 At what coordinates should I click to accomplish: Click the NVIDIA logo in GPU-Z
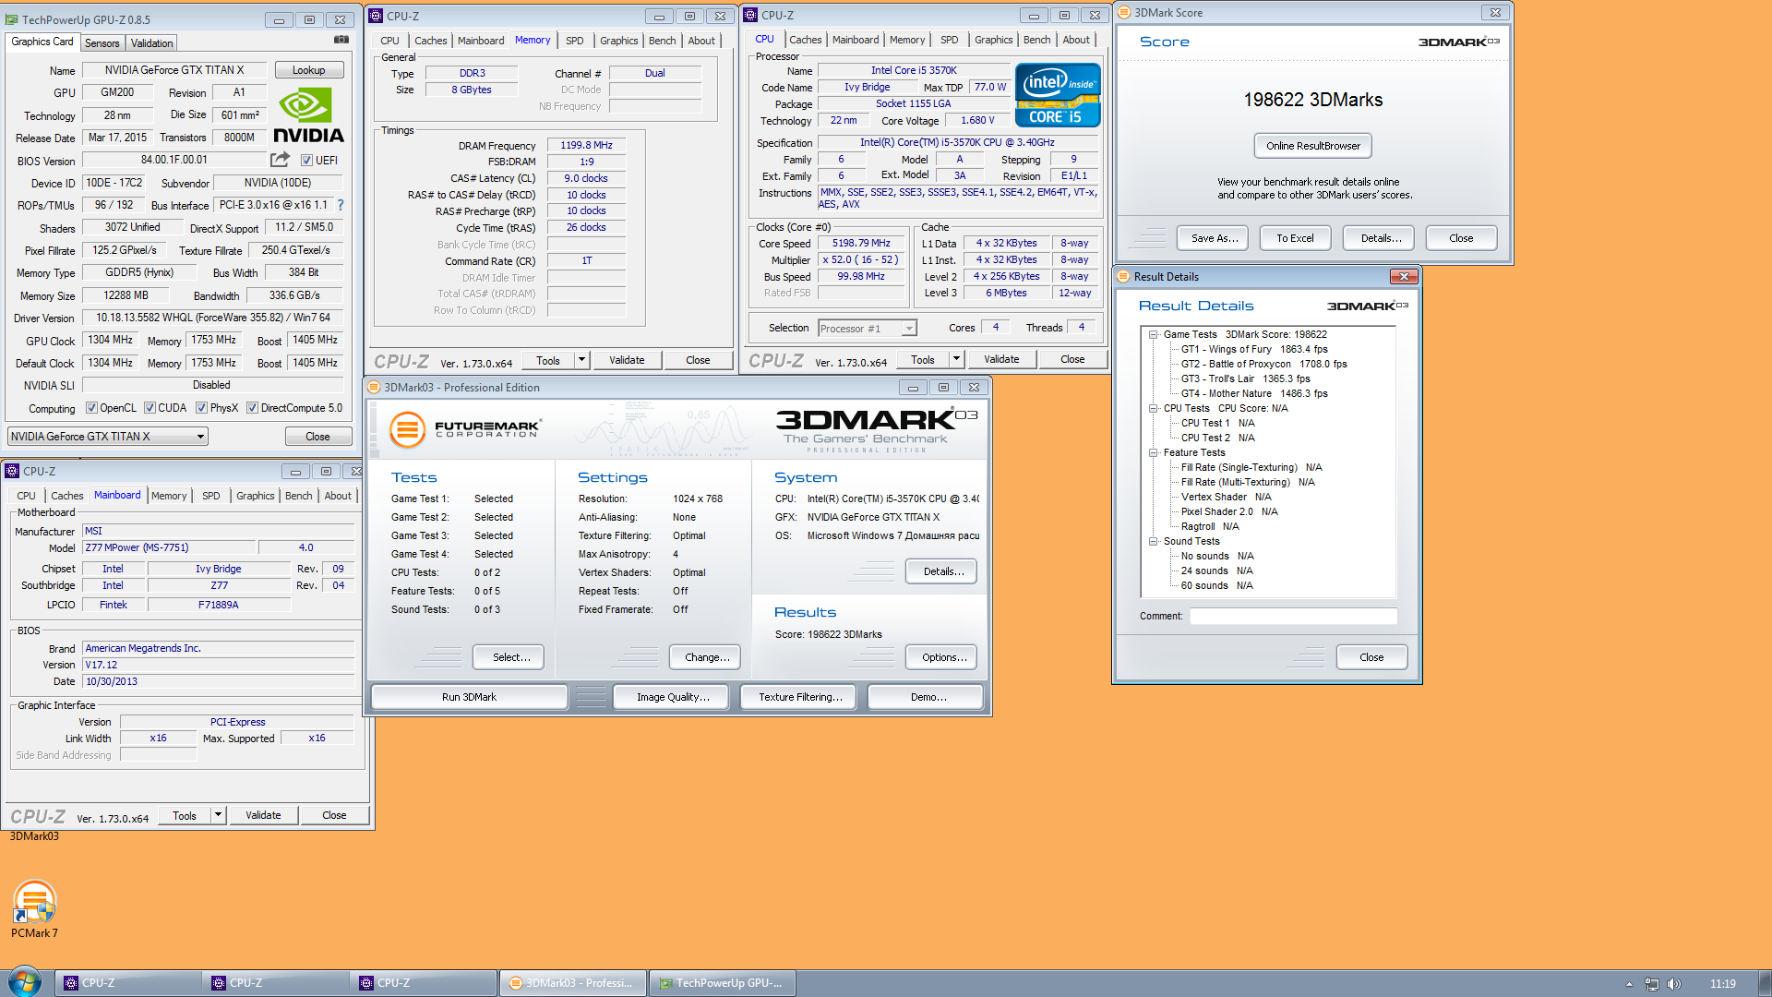pos(307,114)
